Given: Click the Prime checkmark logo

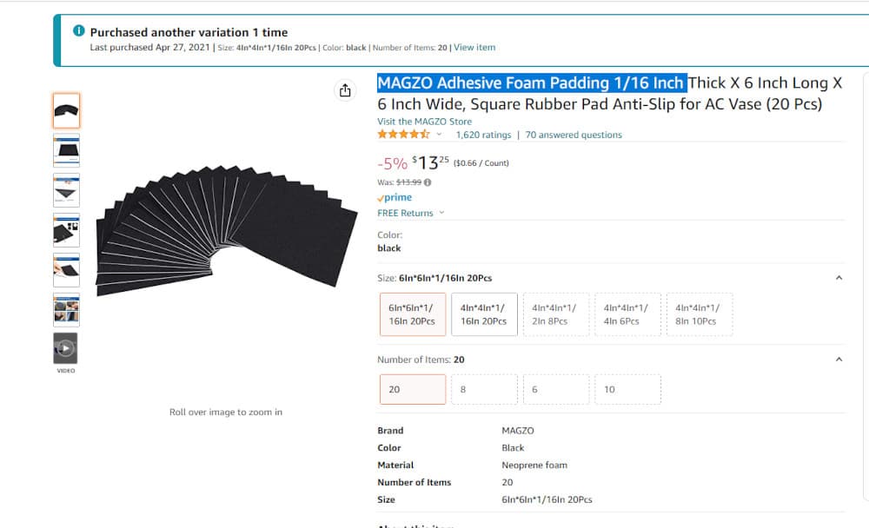Looking at the screenshot, I should 395,197.
